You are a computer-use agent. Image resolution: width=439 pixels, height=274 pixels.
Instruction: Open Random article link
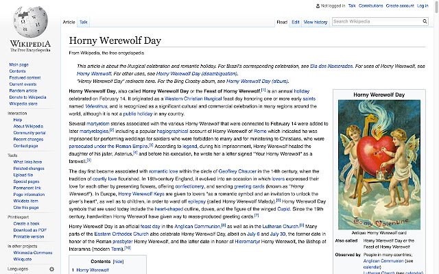[23, 90]
